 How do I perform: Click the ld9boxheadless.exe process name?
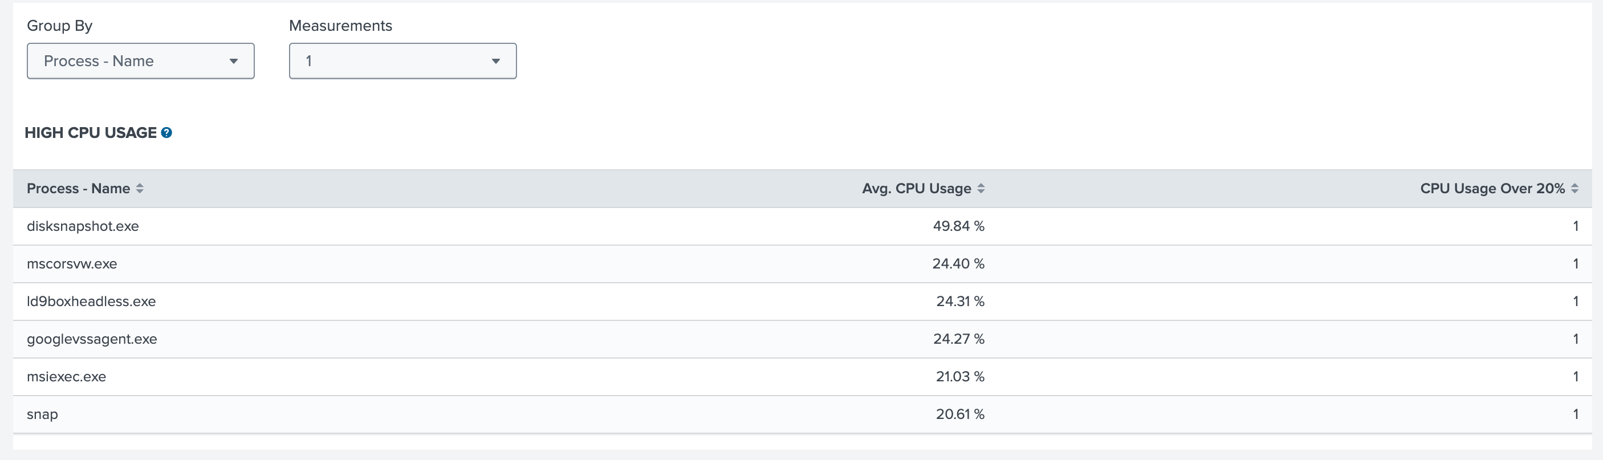coord(91,302)
